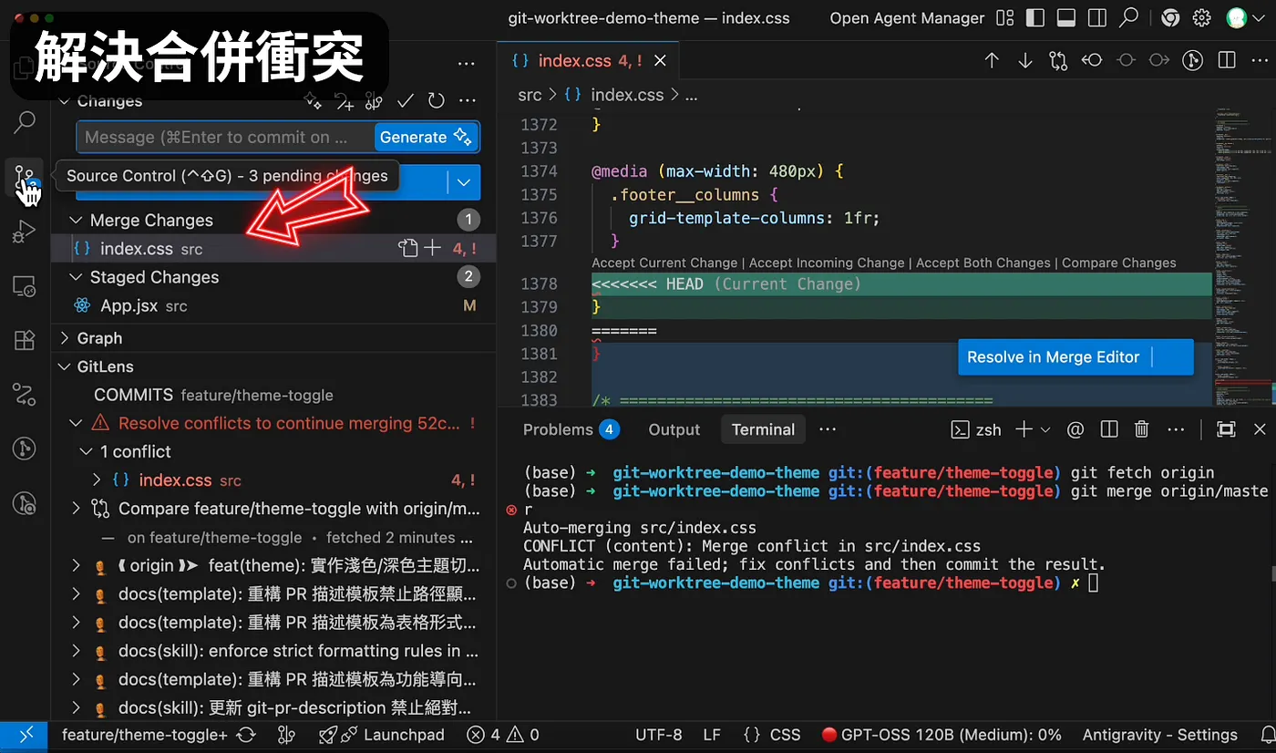Collapse the Staged Changes group
This screenshot has height=753, width=1276.
click(x=76, y=277)
